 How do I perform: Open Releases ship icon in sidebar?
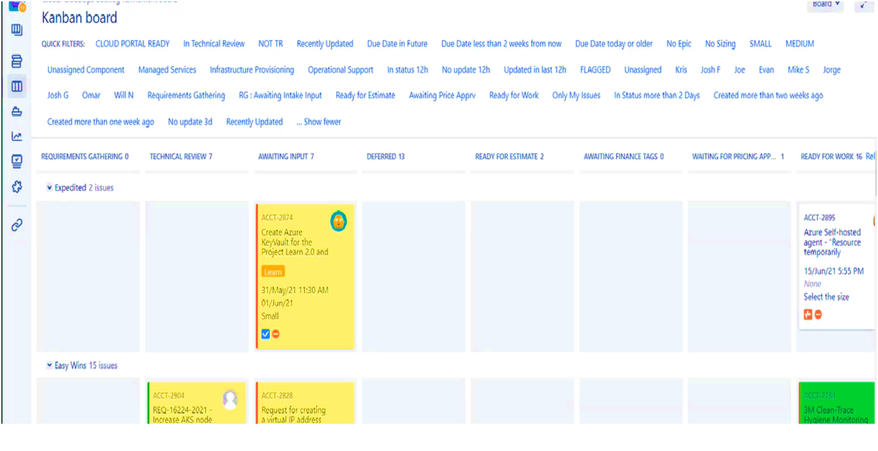click(17, 112)
